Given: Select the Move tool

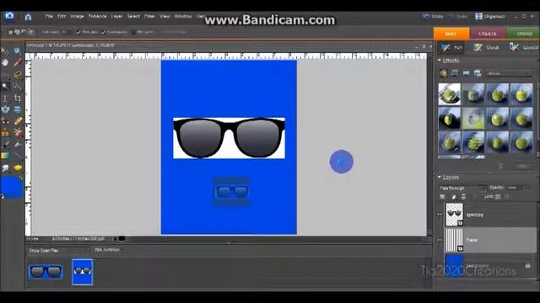Looking at the screenshot, I should (x=5, y=50).
